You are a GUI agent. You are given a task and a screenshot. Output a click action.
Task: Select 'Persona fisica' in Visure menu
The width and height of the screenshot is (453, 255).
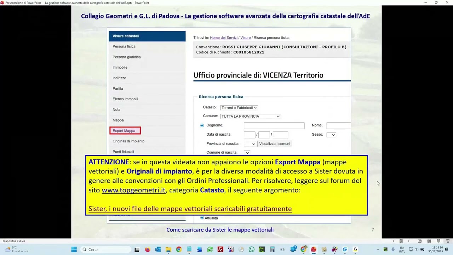pos(124,46)
